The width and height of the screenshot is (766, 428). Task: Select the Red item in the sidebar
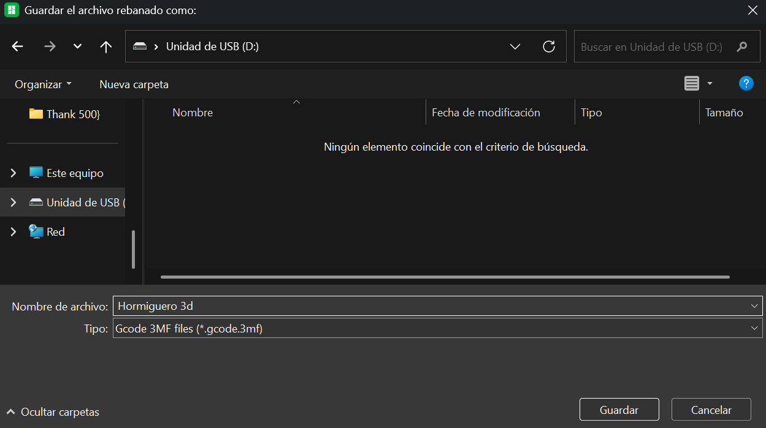[x=55, y=231]
